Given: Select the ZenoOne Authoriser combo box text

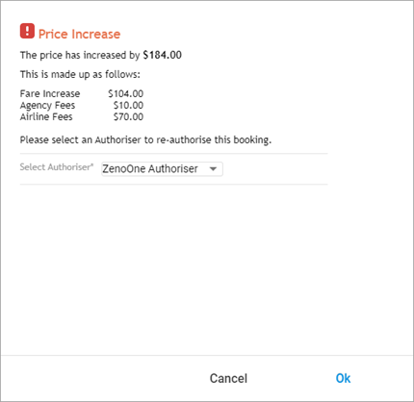Looking at the screenshot, I should [150, 168].
